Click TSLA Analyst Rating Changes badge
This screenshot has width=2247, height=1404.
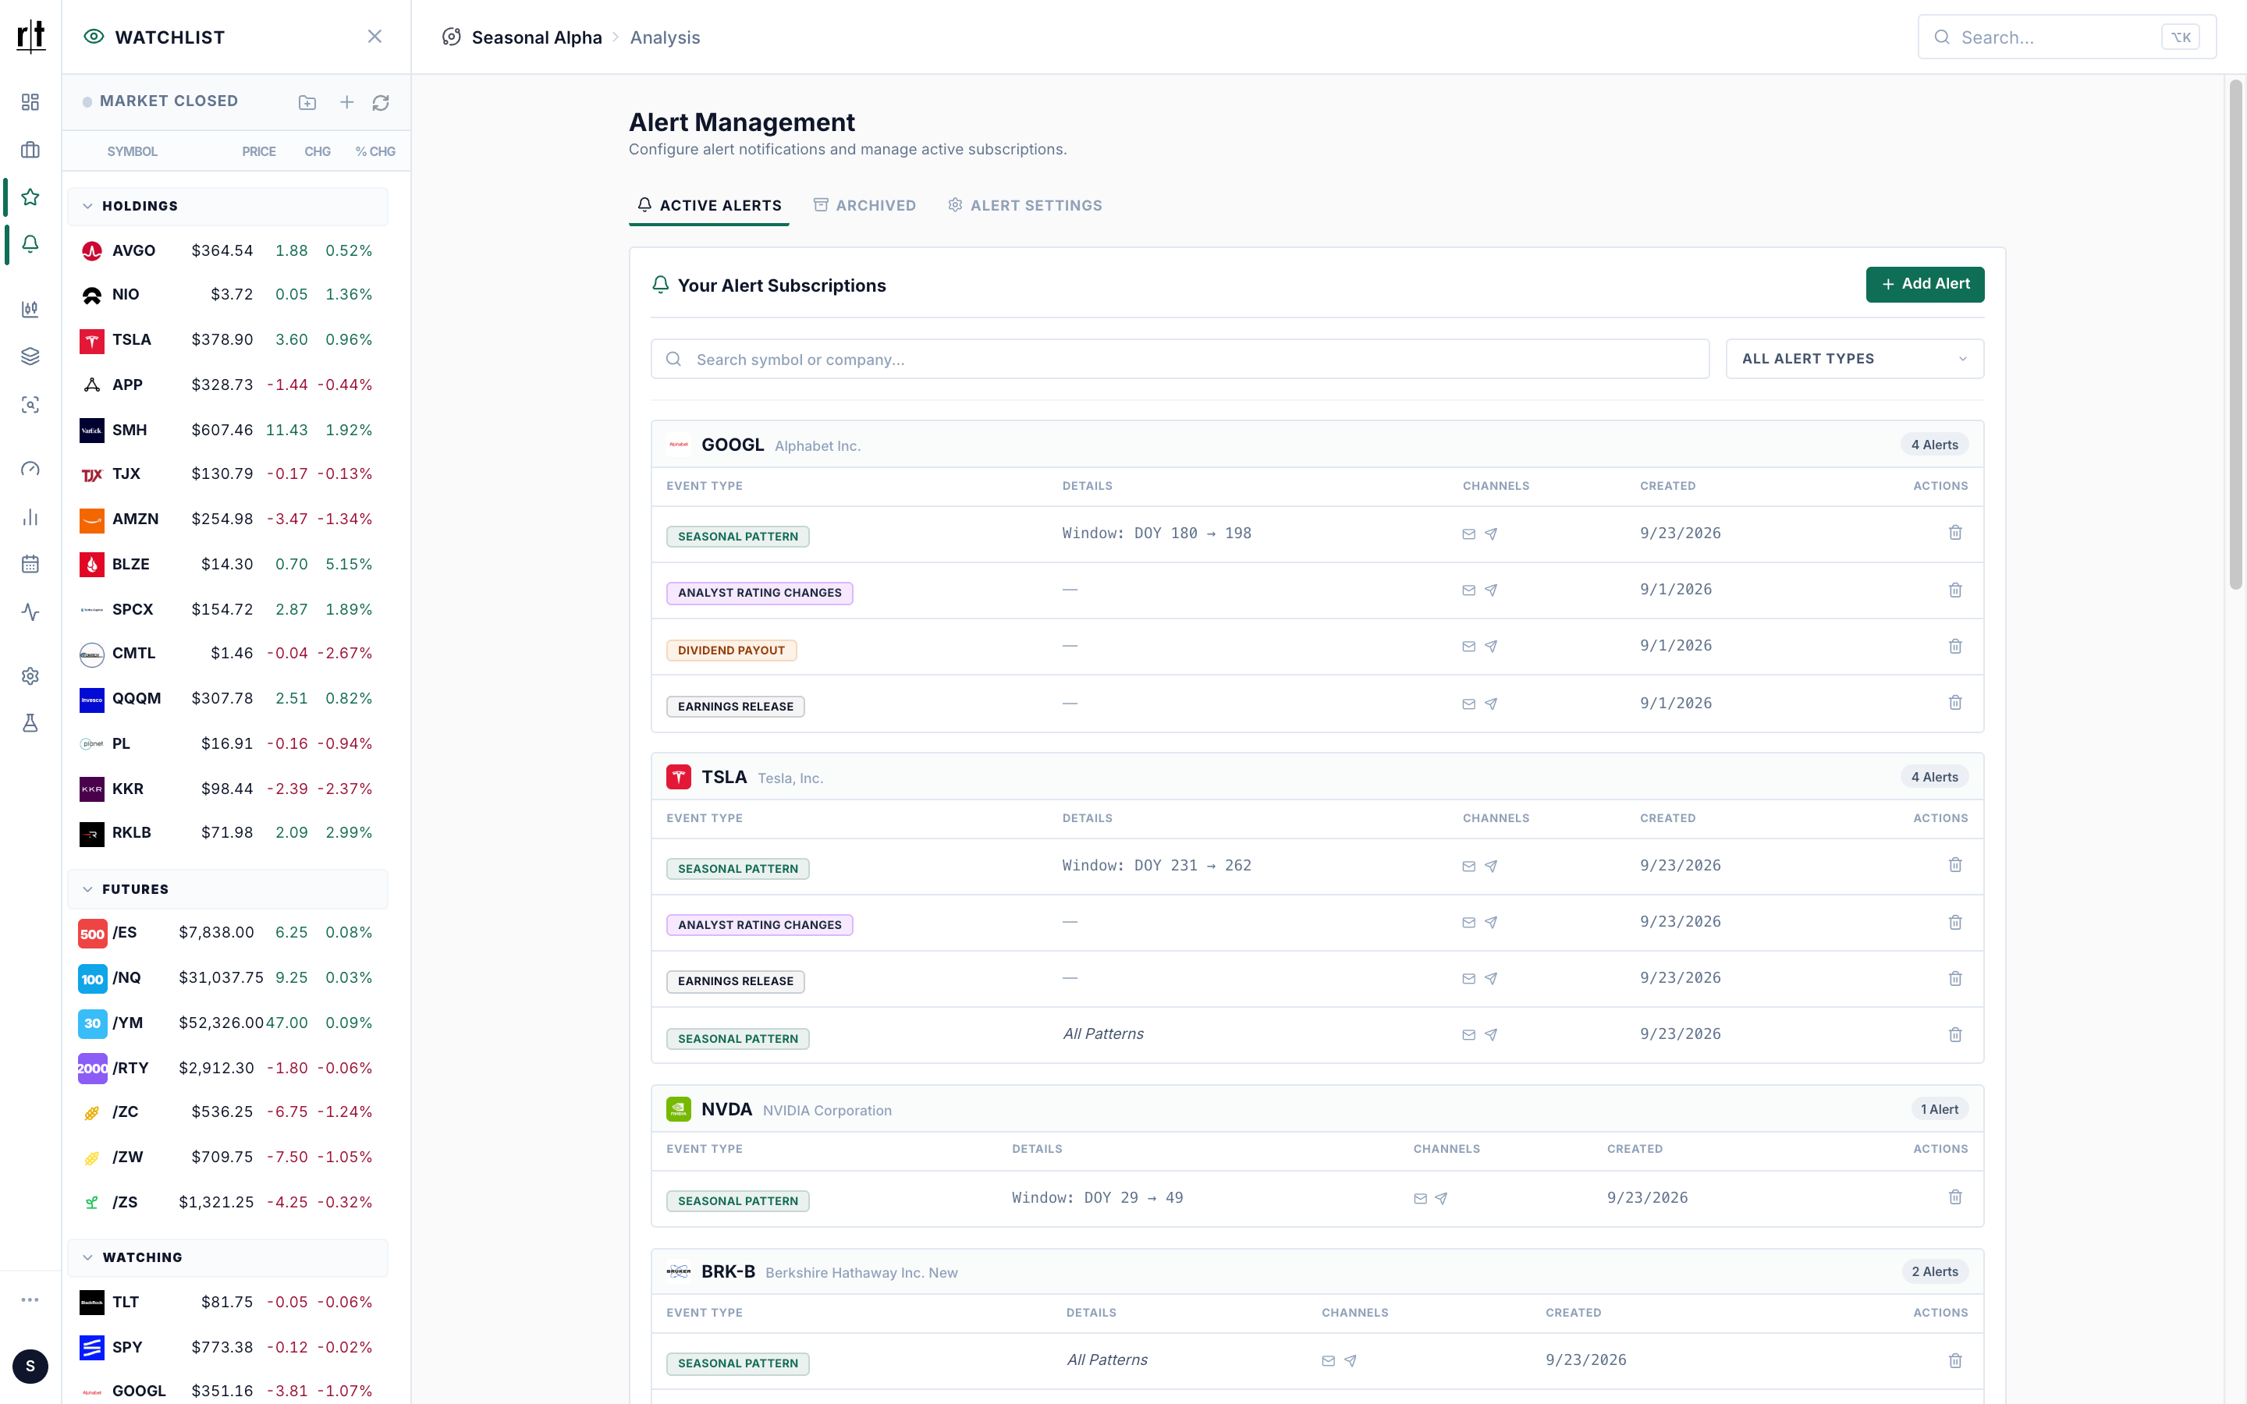759,925
